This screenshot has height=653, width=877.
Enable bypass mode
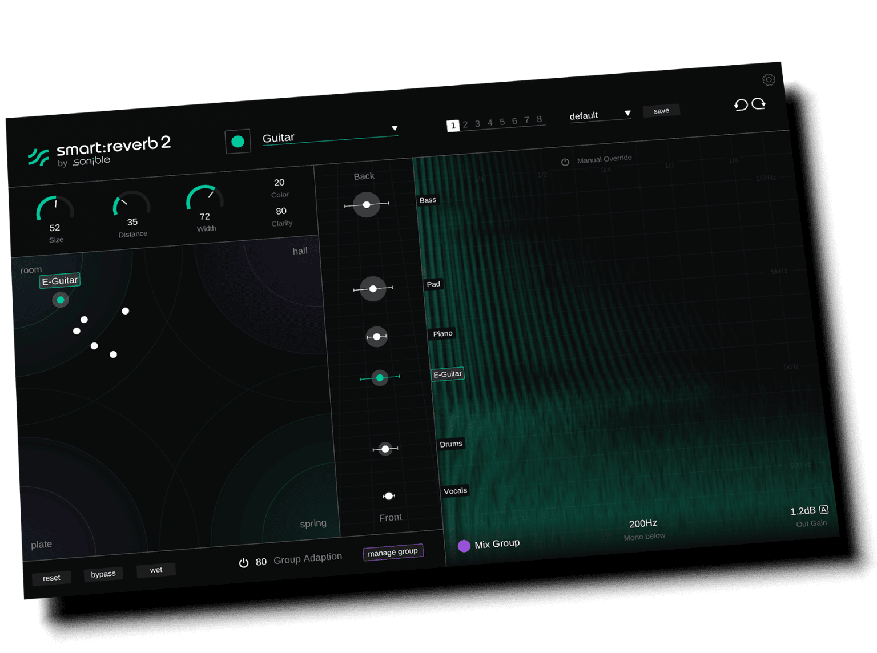[x=103, y=574]
